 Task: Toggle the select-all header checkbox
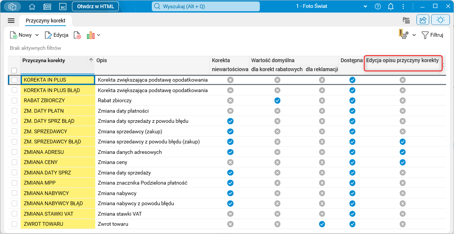point(14,70)
